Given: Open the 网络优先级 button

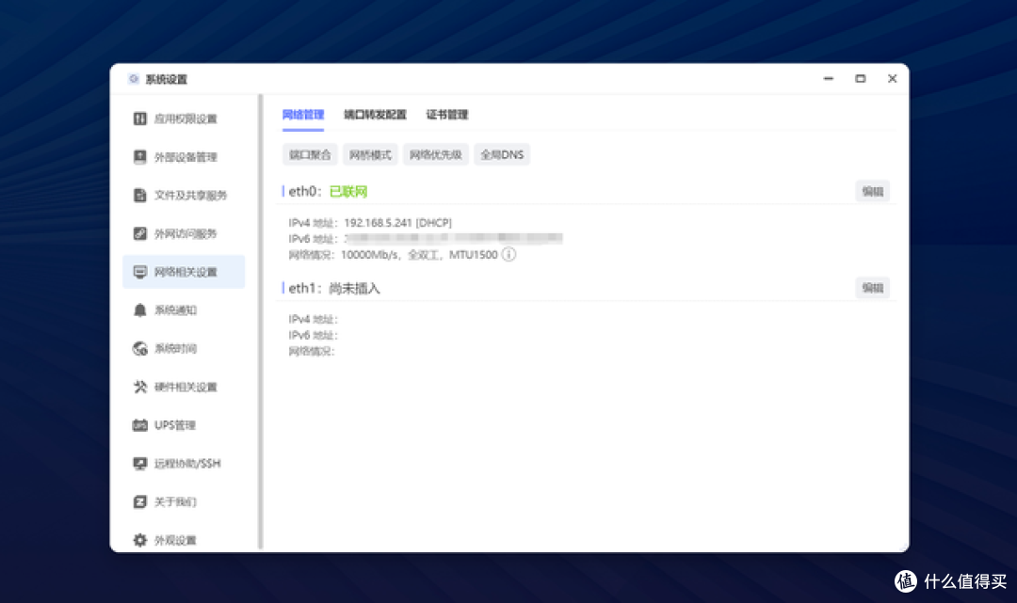Looking at the screenshot, I should [x=436, y=154].
